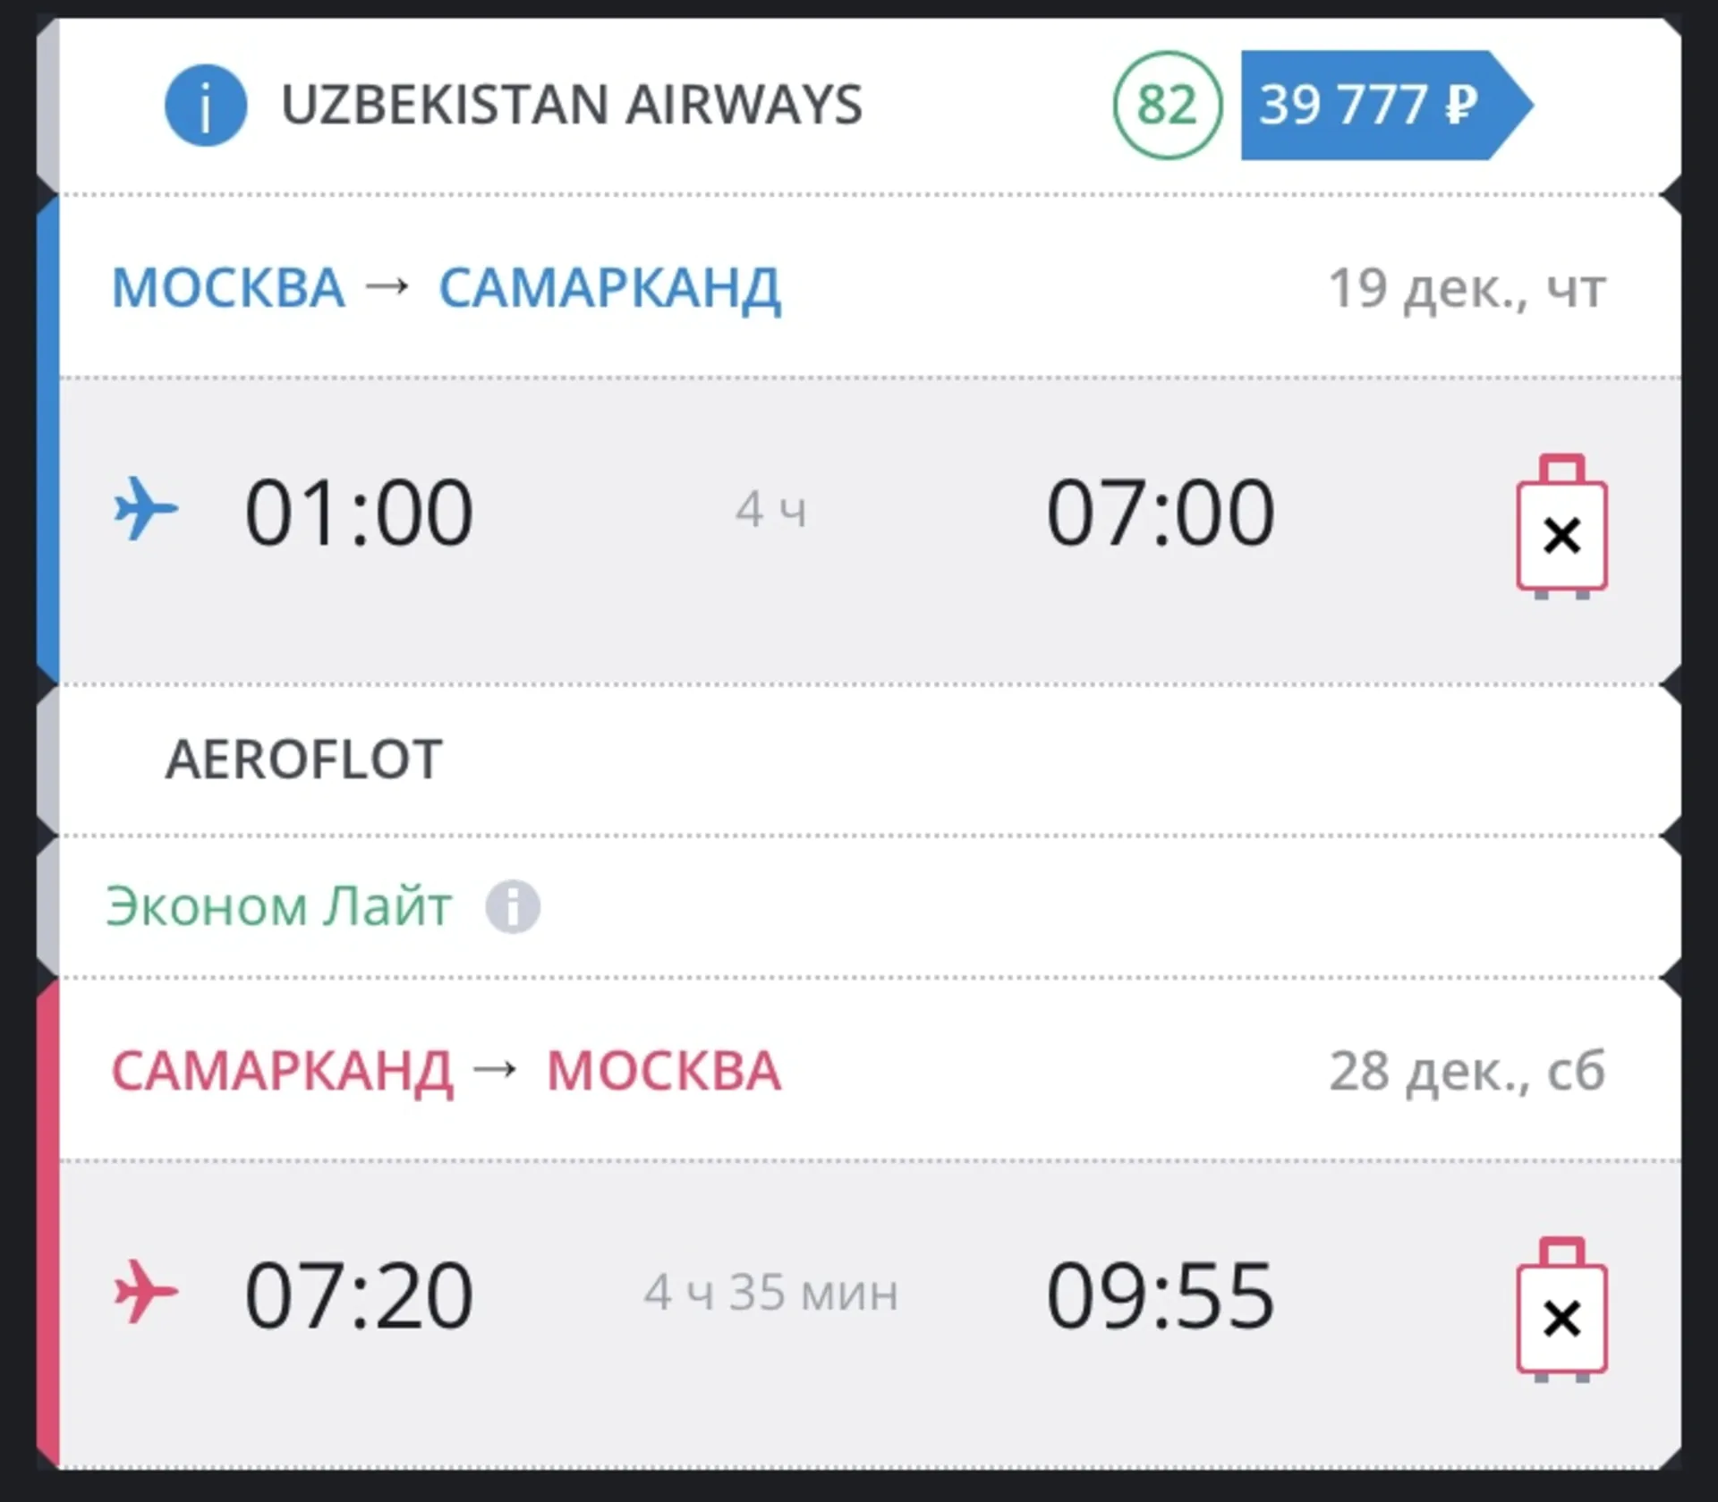This screenshot has width=1718, height=1502.
Task: Click the outbound flight no-baggage suitcase icon
Action: click(1561, 528)
